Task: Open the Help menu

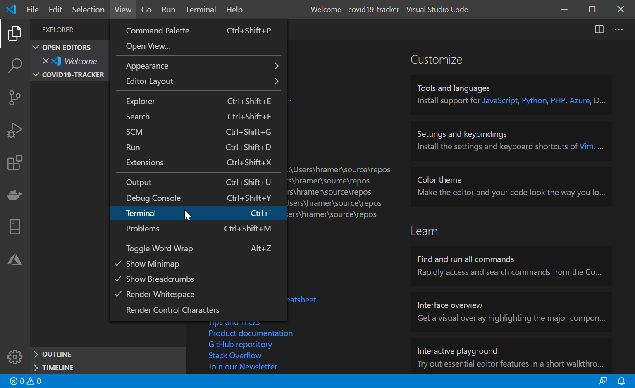Action: [234, 9]
